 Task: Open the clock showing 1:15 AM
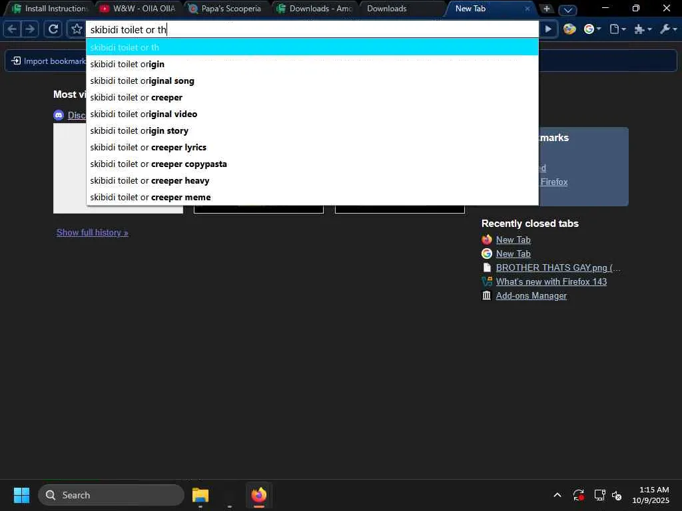click(x=651, y=495)
